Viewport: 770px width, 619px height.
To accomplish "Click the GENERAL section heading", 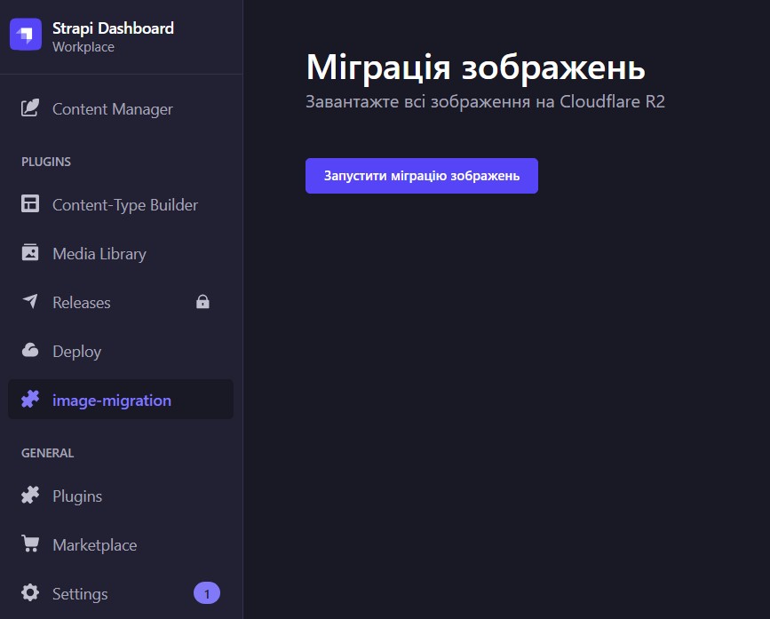I will coord(48,453).
